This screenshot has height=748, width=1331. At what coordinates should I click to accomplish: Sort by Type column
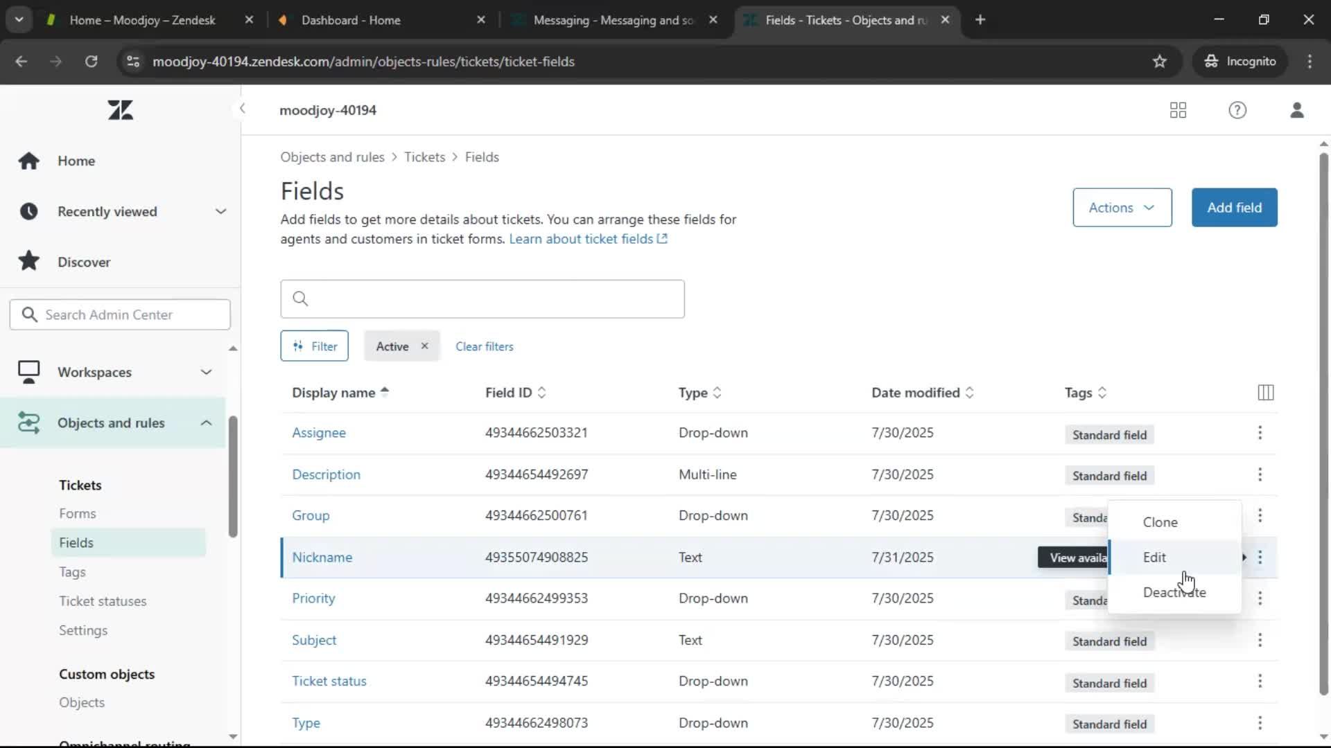click(700, 393)
